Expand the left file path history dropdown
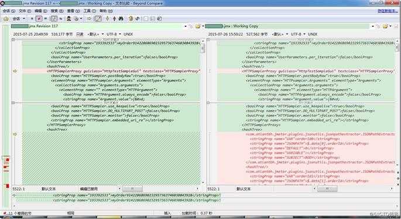The image size is (401, 219). click(x=186, y=26)
